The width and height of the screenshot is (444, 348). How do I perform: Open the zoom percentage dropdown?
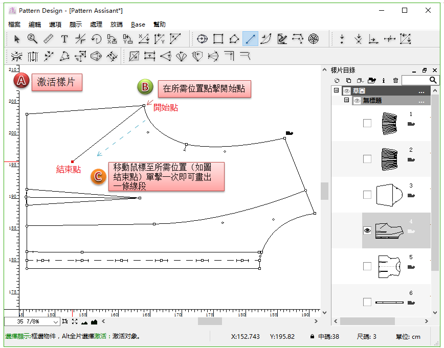(x=56, y=322)
